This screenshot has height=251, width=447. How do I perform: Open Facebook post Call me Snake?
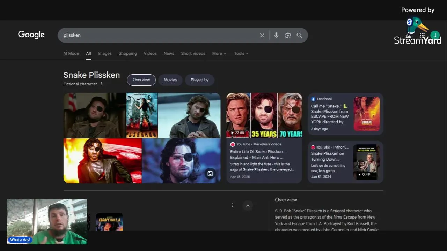tap(330, 114)
